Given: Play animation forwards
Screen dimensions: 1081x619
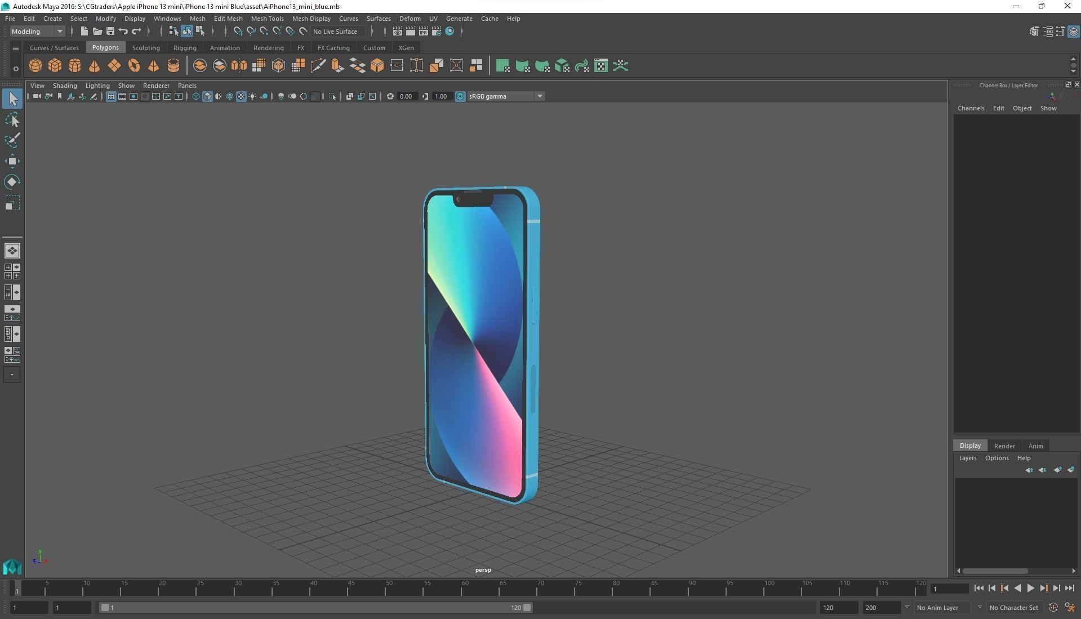Looking at the screenshot, I should (1031, 588).
